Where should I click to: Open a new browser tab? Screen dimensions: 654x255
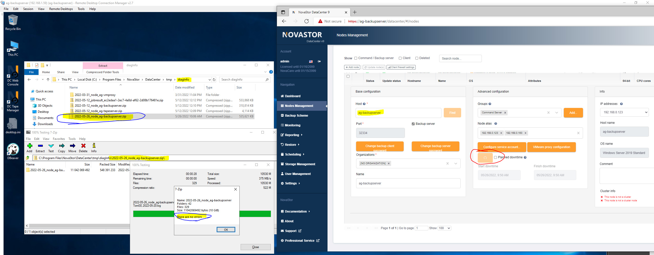tap(355, 12)
